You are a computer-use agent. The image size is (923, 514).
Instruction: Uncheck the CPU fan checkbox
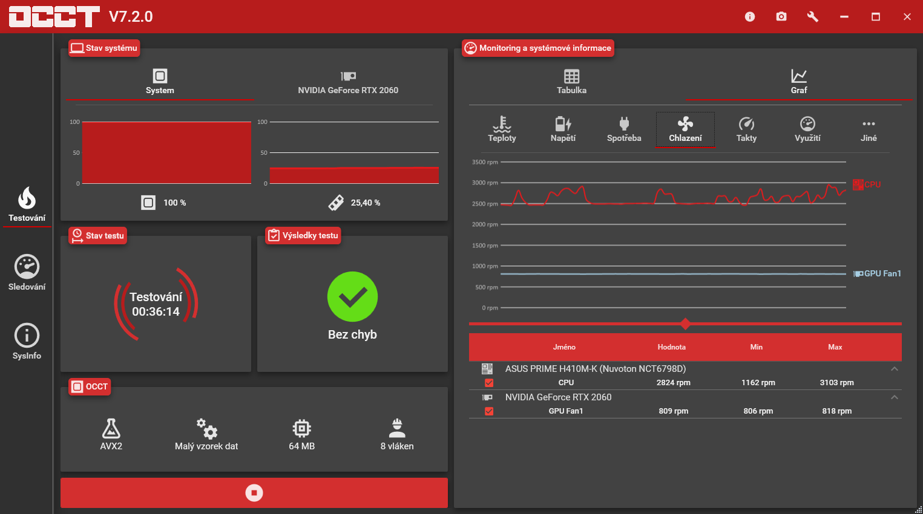click(x=489, y=383)
